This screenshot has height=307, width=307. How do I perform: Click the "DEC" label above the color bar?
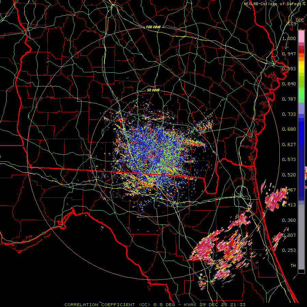pos(299,20)
